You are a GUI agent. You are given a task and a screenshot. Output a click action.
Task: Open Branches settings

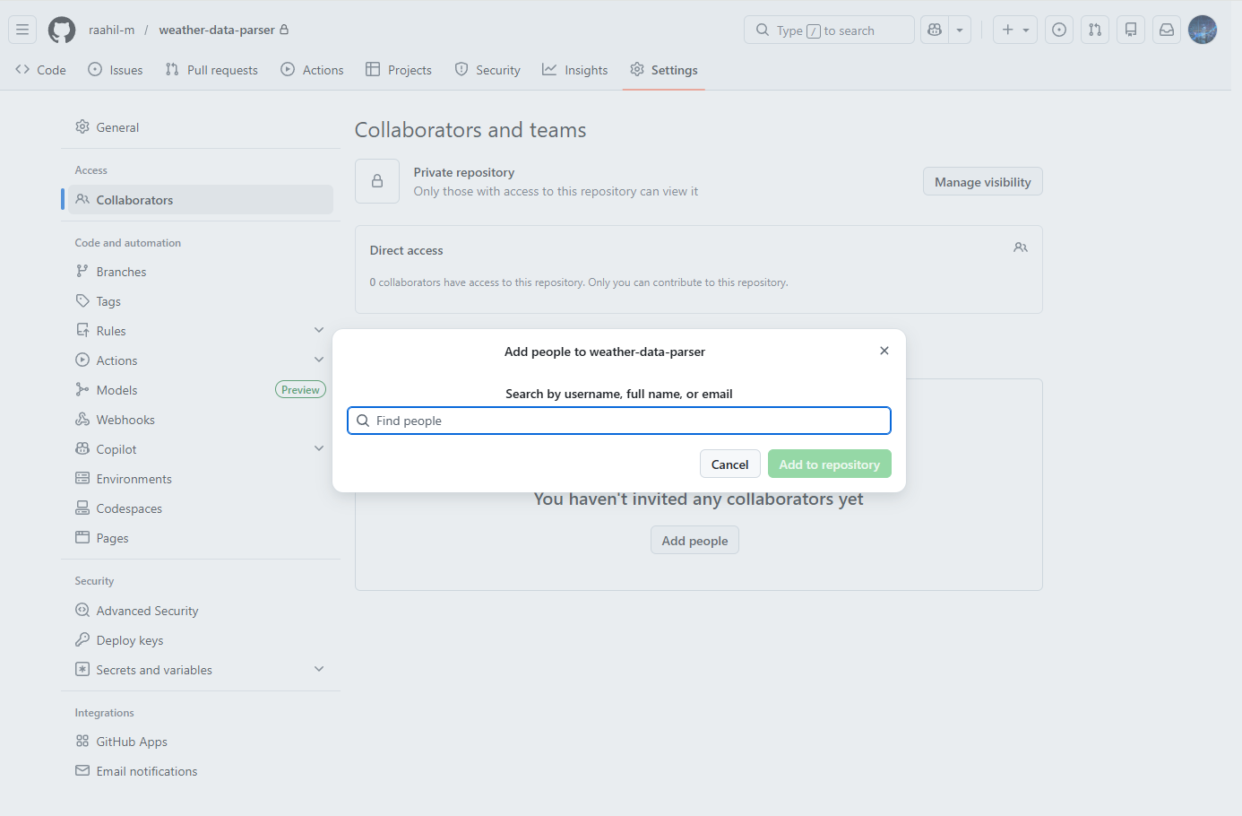201,272
